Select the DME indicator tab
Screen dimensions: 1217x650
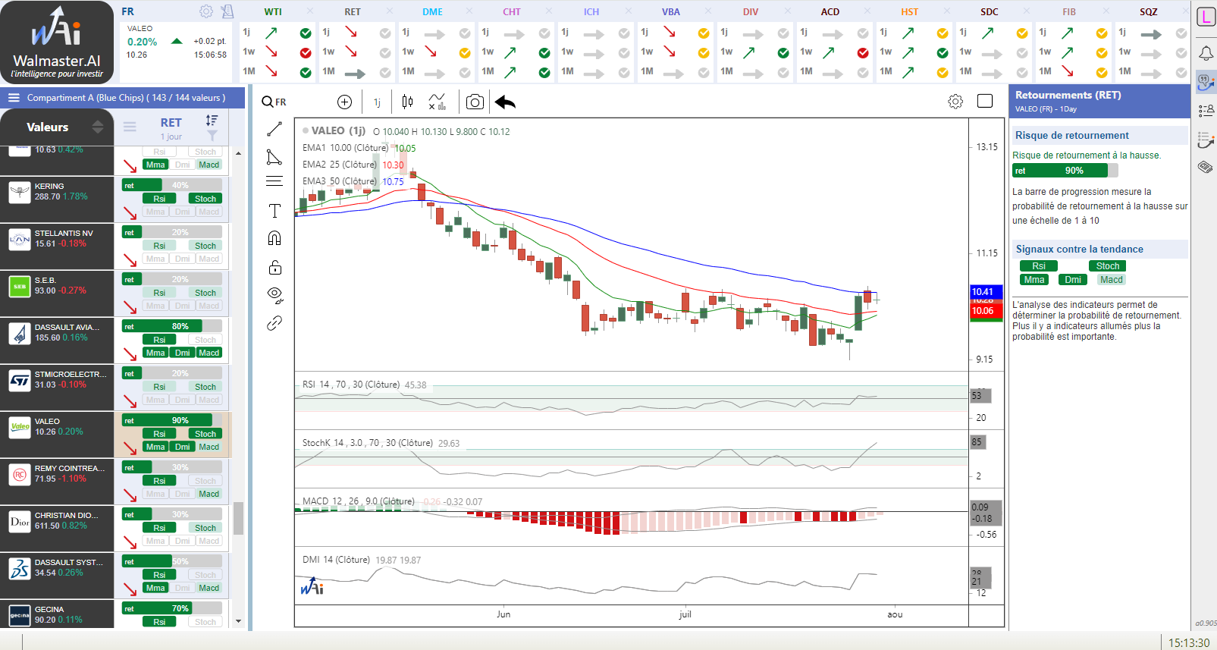432,12
